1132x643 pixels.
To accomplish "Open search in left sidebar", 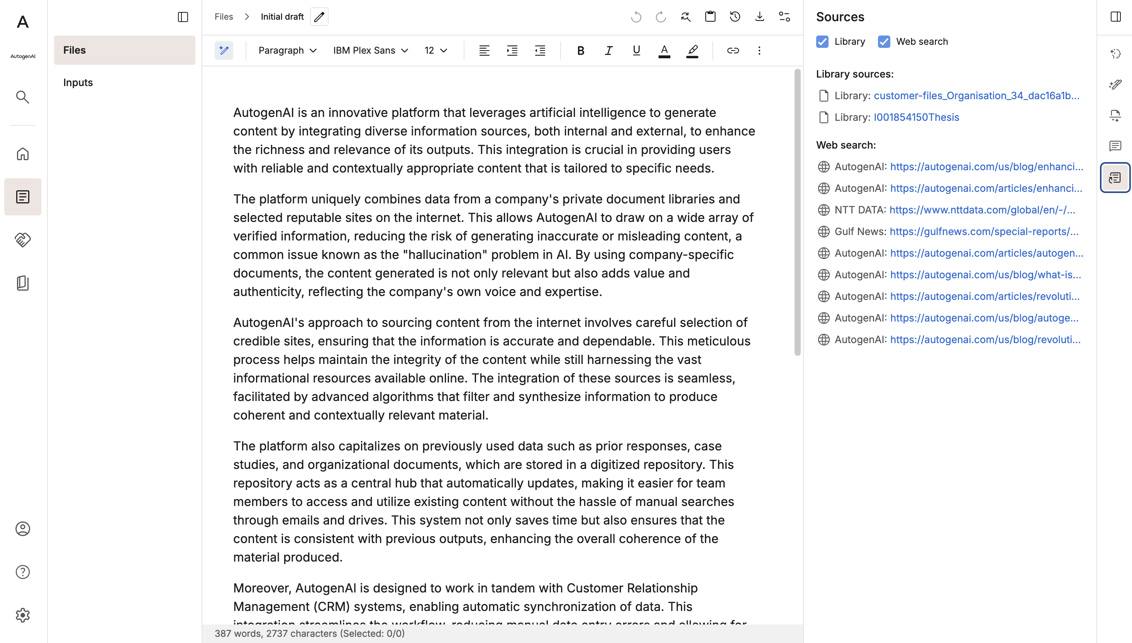I will [22, 97].
